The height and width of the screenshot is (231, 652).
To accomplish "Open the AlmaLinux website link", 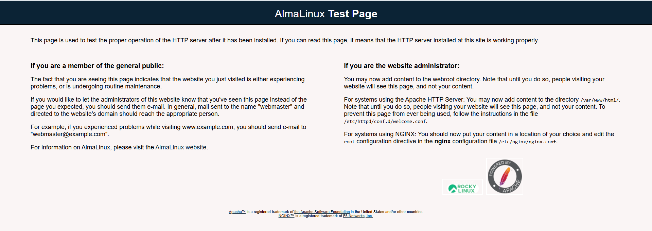I will [x=181, y=147].
